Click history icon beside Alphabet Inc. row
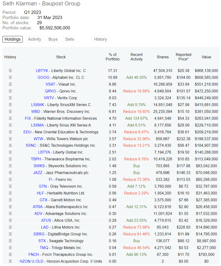221x266 pixels. [10, 77]
